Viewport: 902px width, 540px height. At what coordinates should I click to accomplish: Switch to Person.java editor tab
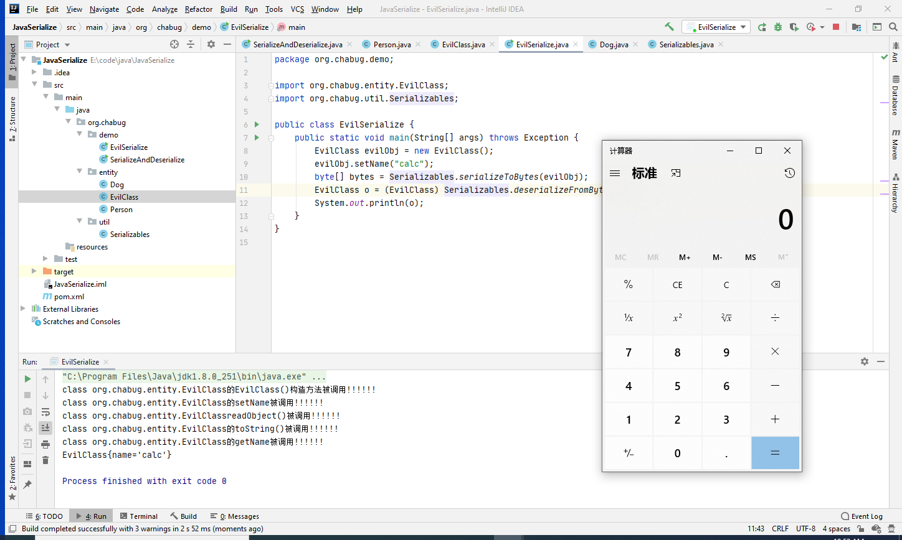[392, 45]
